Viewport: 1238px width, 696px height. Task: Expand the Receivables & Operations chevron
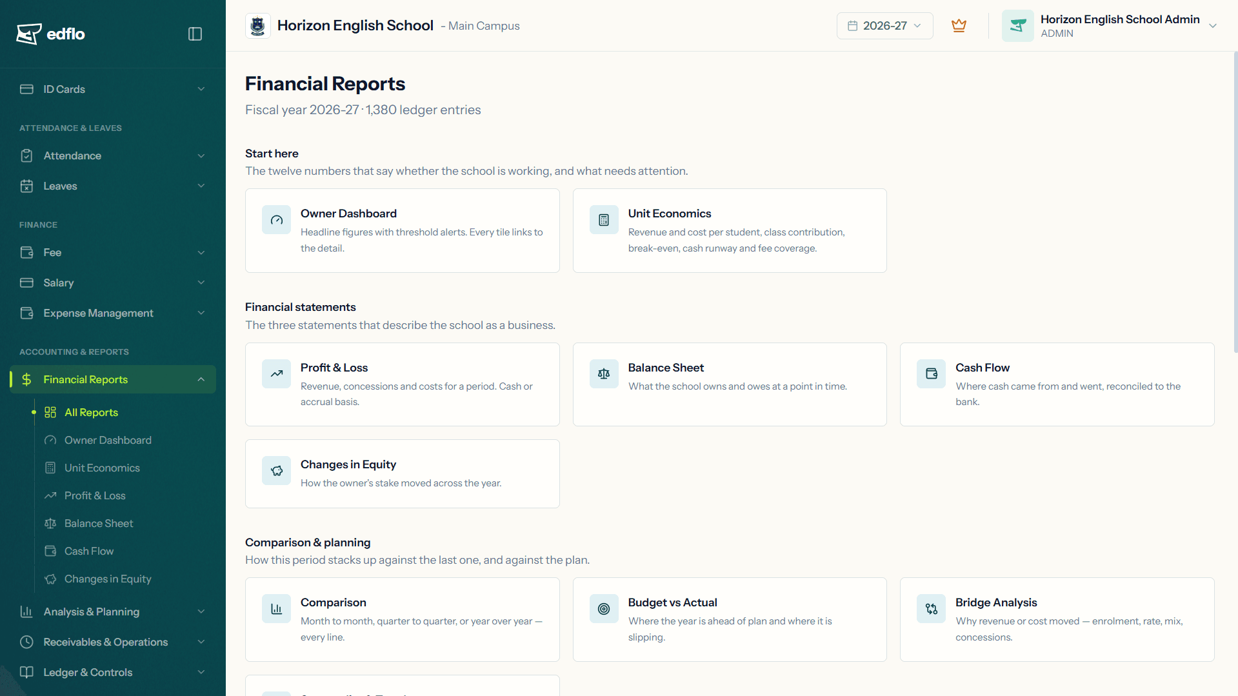pyautogui.click(x=201, y=642)
